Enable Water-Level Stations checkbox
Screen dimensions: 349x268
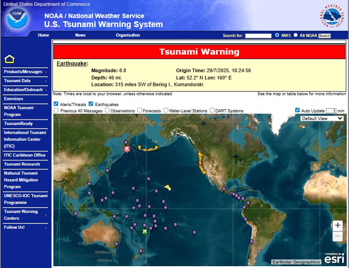tap(166, 110)
